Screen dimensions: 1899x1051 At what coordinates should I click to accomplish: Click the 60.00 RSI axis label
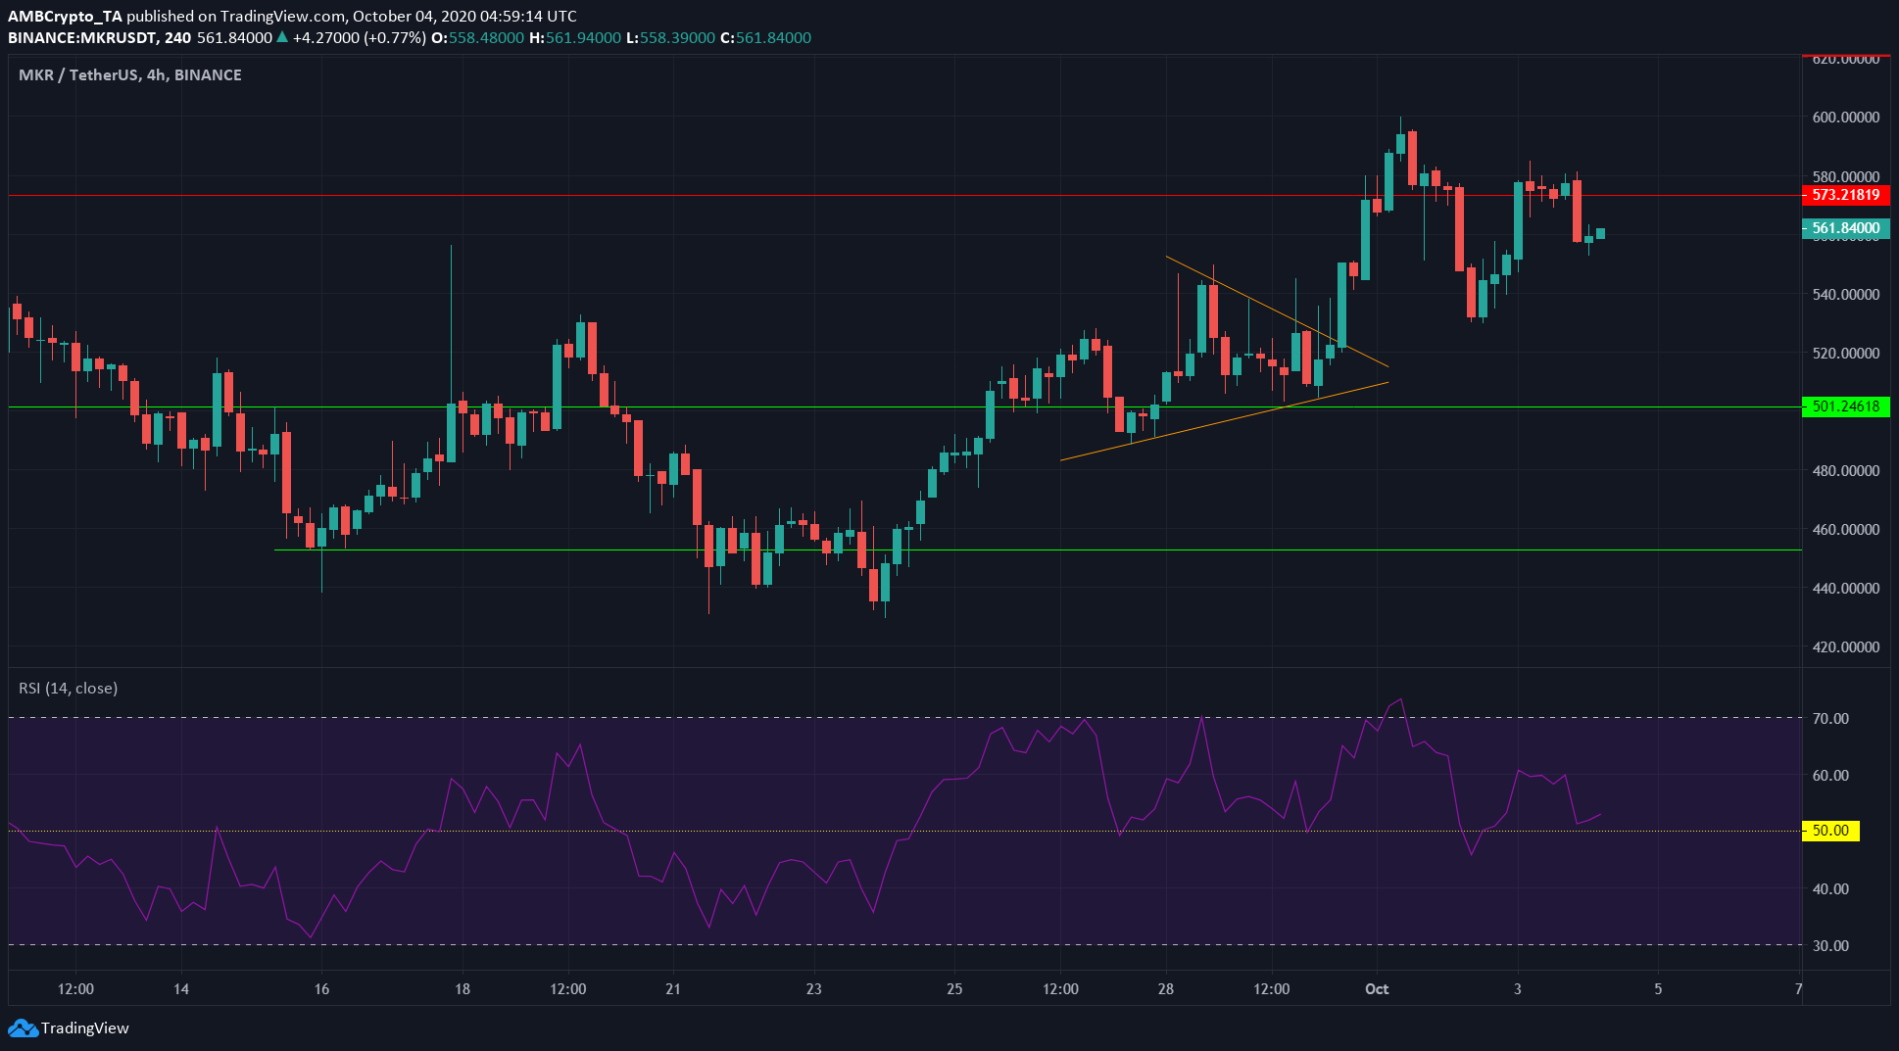click(1830, 775)
